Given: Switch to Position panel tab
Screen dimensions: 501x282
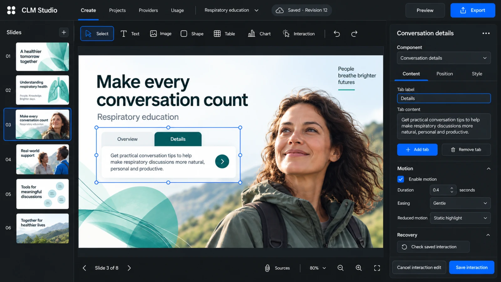Looking at the screenshot, I should (x=444, y=74).
